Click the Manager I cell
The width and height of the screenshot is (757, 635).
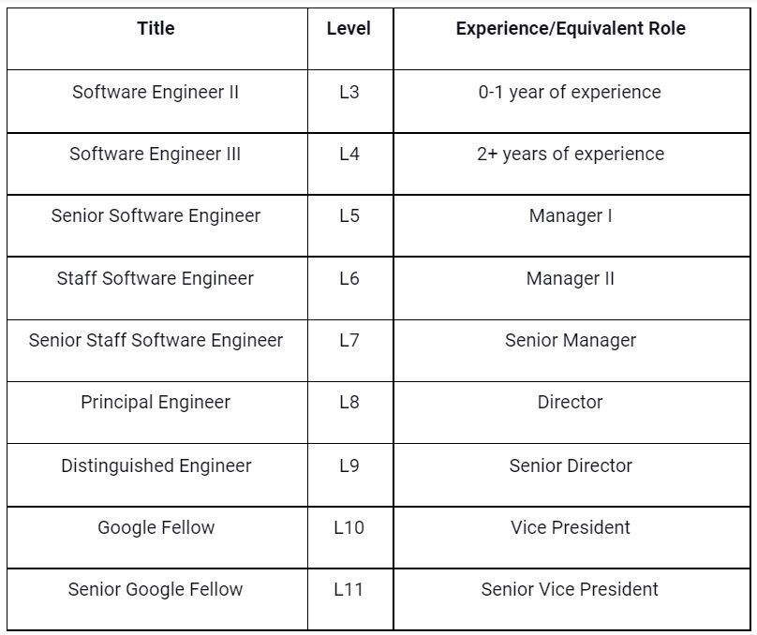click(571, 216)
